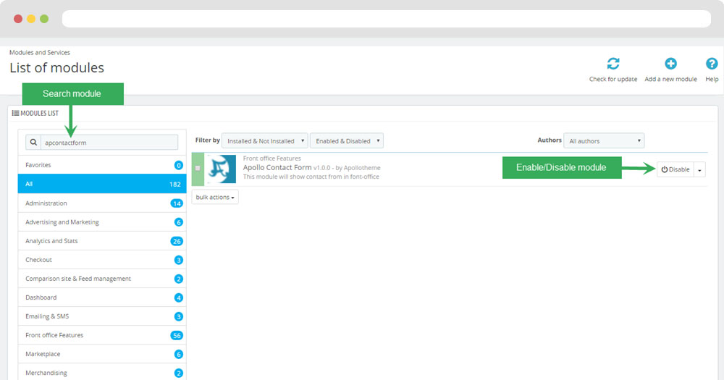
Task: Click the 26 badge for Analytics and Stats
Action: click(x=177, y=242)
